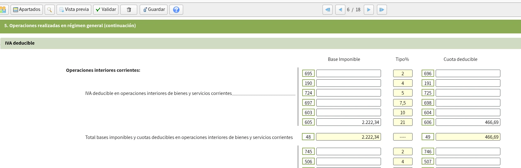Jump to the last page

click(382, 10)
